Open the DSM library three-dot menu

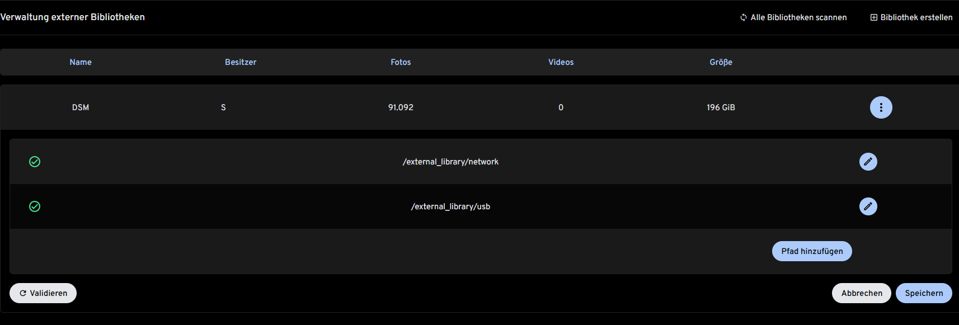coord(881,107)
